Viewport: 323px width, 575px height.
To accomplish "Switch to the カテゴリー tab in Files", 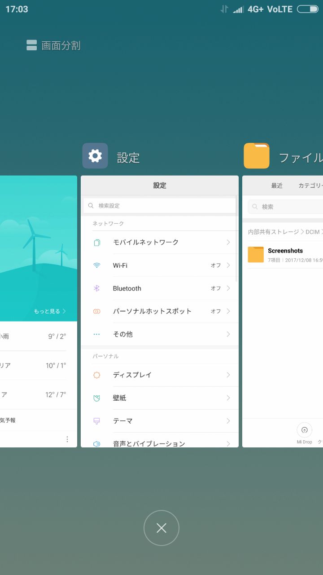I will [310, 186].
